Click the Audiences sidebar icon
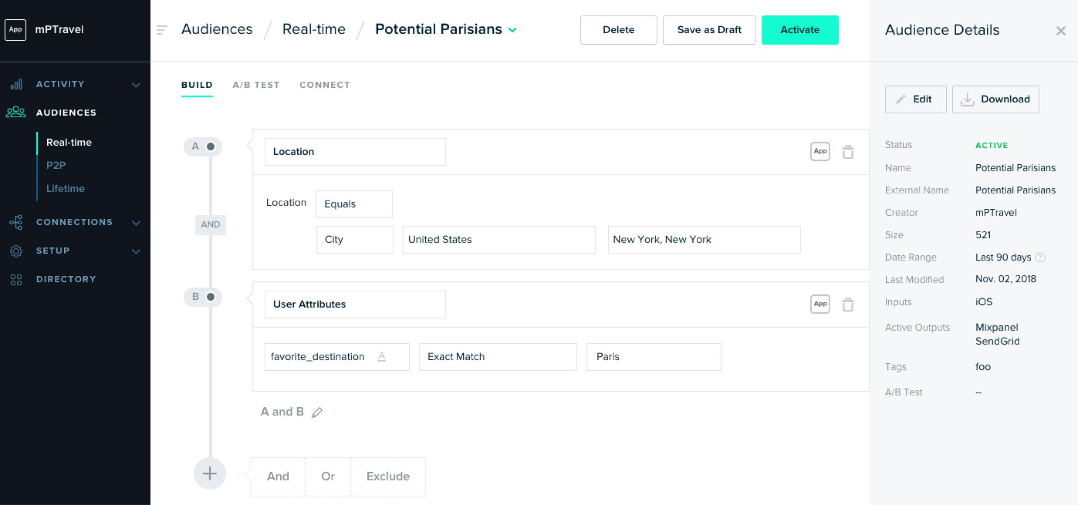Viewport: 1078px width, 505px height. [15, 112]
